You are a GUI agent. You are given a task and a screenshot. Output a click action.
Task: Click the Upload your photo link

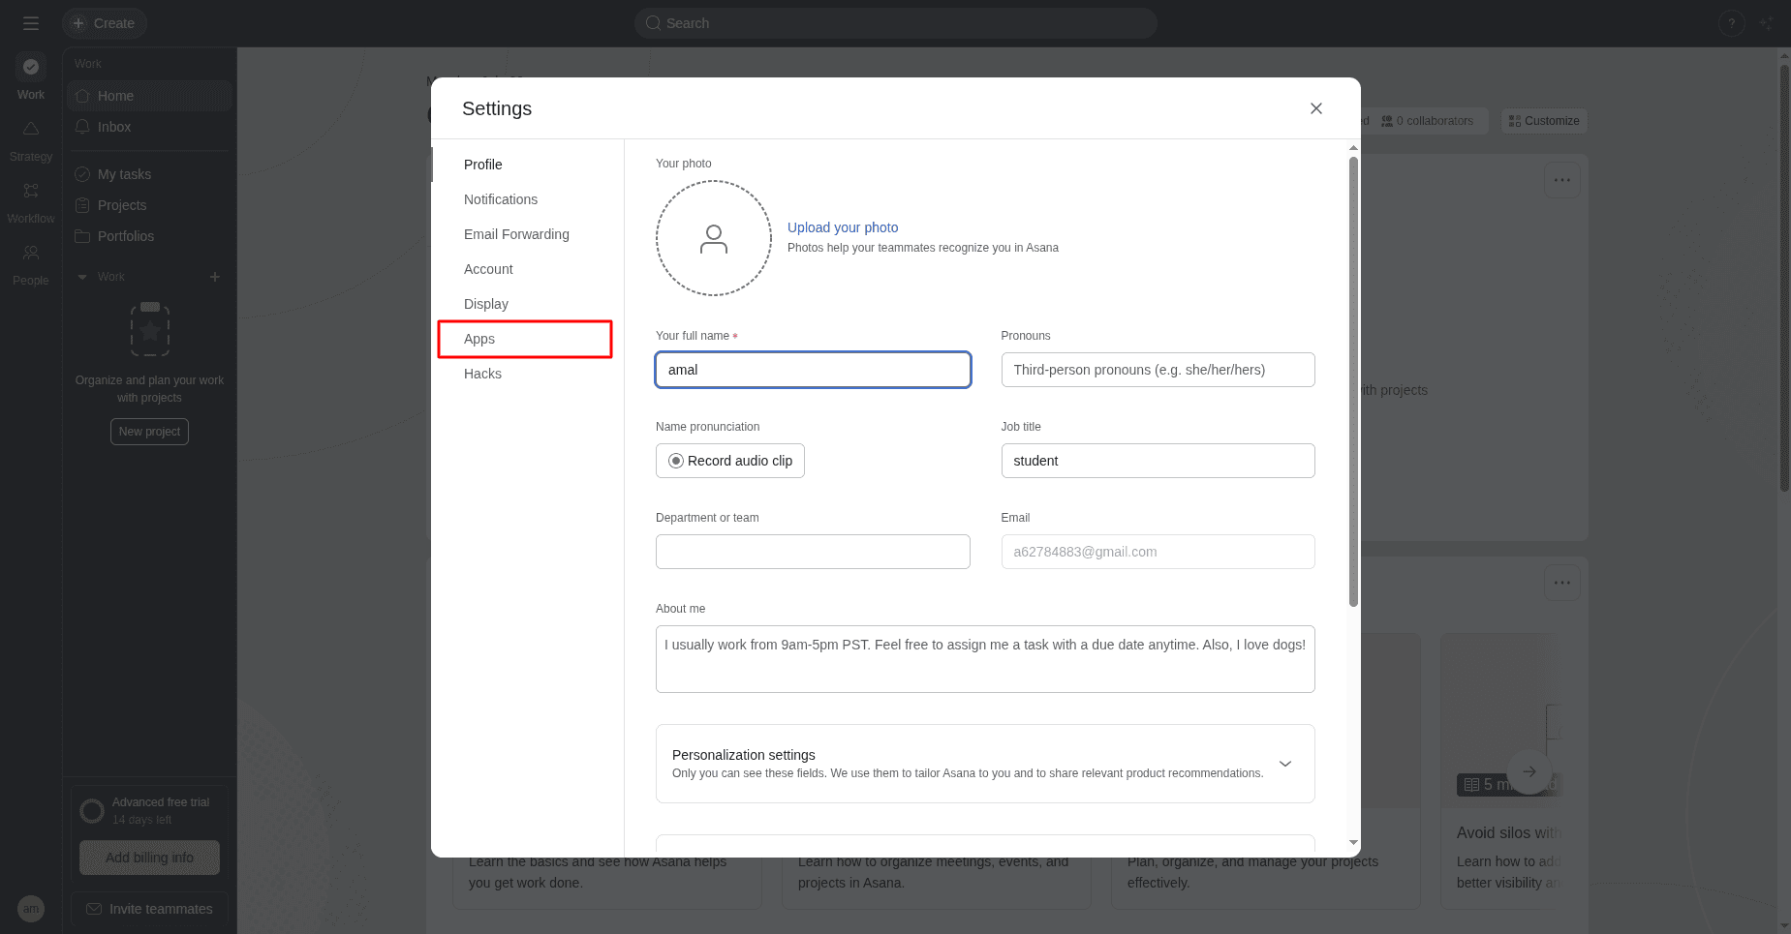click(x=843, y=227)
